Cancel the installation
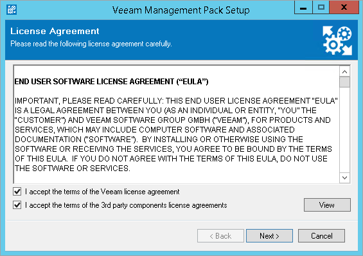Image resolution: width=363 pixels, height=256 pixels. click(321, 236)
